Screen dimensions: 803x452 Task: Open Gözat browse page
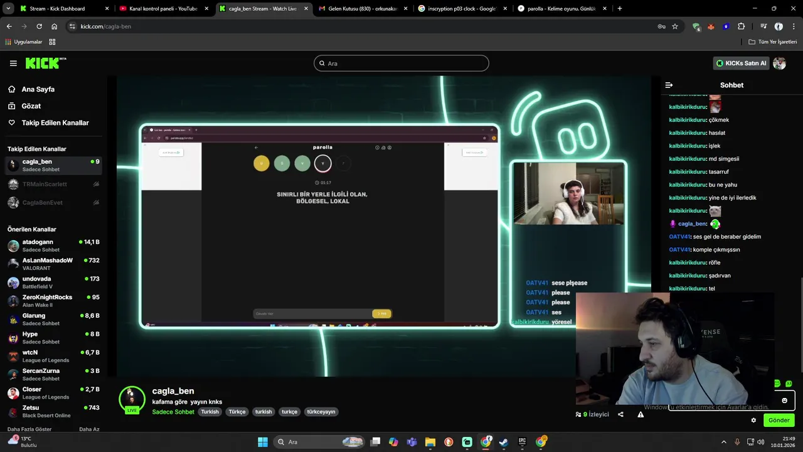pyautogui.click(x=31, y=106)
